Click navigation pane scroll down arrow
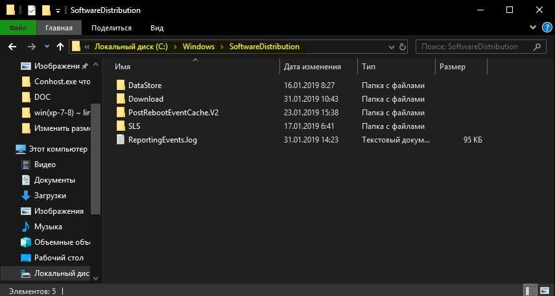Screen dimensions: 555x296 click(x=95, y=279)
